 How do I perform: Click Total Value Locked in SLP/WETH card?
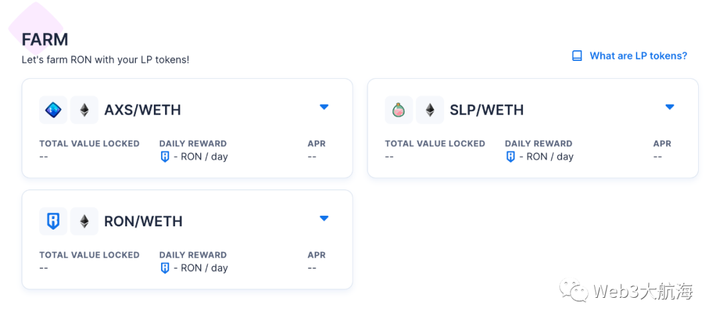coord(435,144)
